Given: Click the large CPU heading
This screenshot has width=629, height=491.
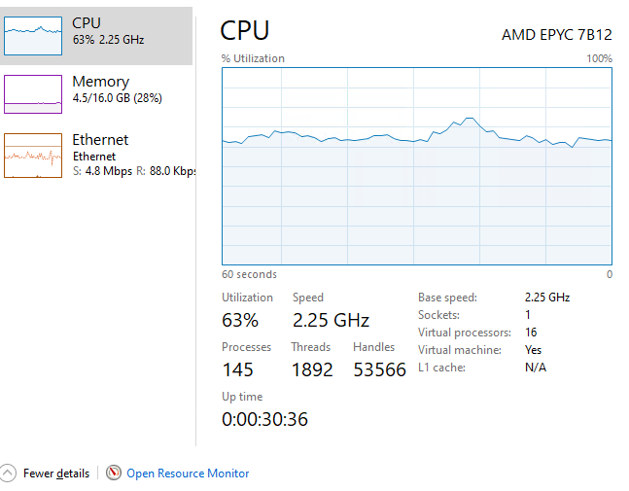Looking at the screenshot, I should coord(245,30).
